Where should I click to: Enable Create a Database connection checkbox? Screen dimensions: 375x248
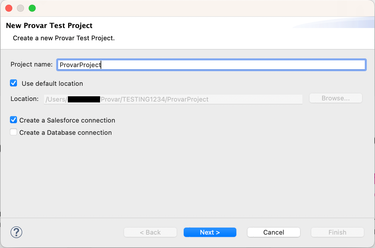13,132
